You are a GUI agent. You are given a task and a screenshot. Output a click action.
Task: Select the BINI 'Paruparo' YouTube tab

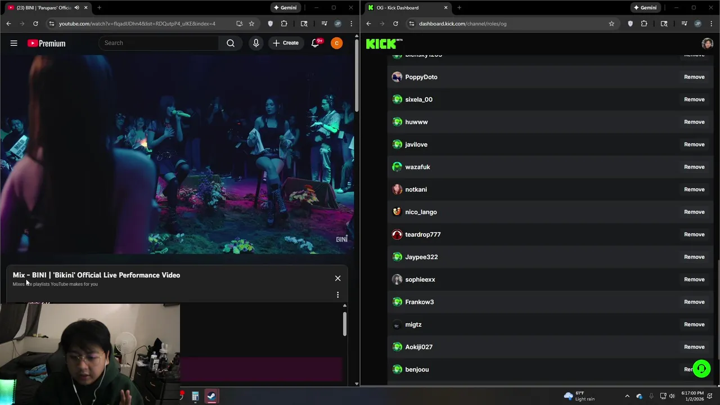[x=47, y=8]
